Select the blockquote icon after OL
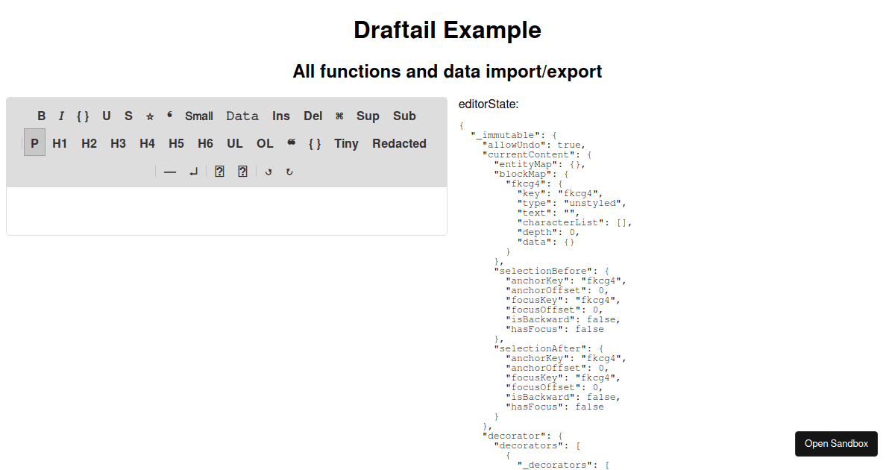895x470 pixels. point(291,143)
